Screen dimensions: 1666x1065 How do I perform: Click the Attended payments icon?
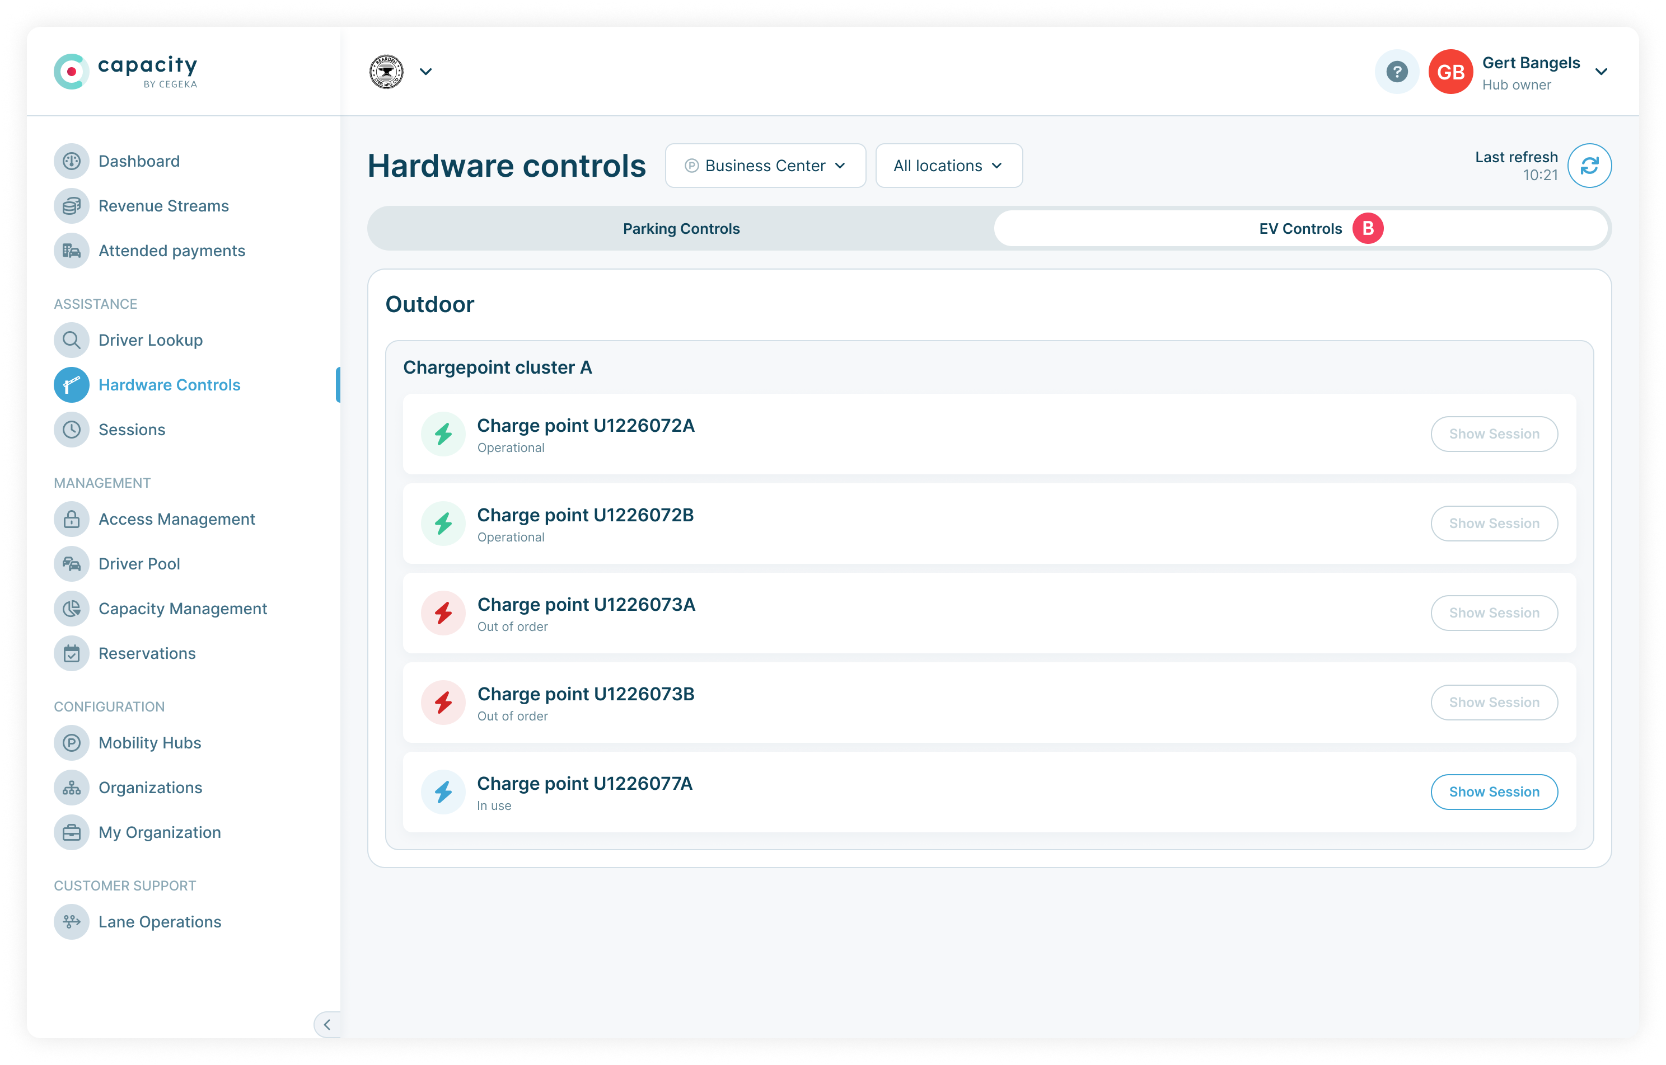tap(71, 251)
